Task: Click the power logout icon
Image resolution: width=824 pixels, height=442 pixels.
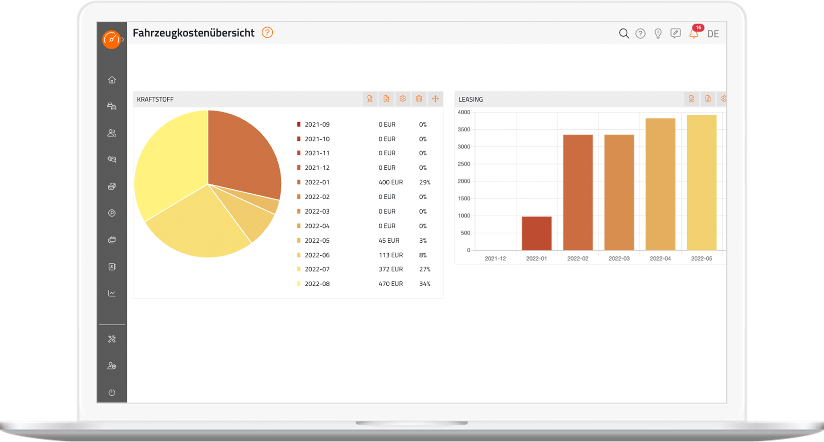Action: tap(112, 392)
